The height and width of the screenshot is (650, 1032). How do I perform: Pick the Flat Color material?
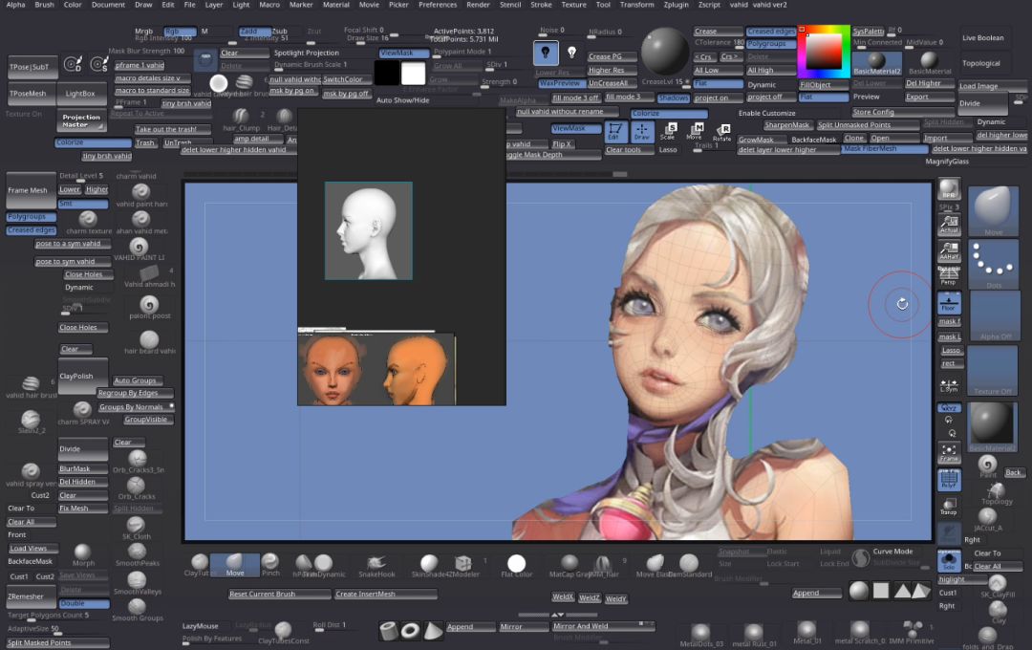tap(517, 566)
